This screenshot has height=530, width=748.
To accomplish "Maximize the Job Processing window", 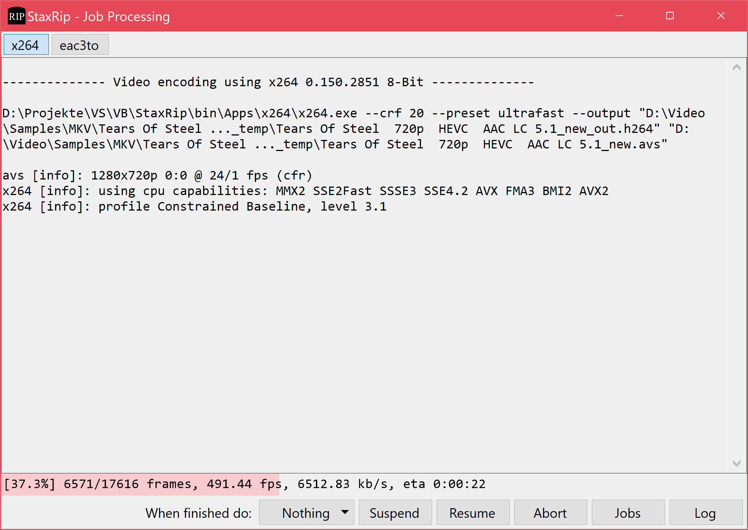I will pyautogui.click(x=670, y=16).
